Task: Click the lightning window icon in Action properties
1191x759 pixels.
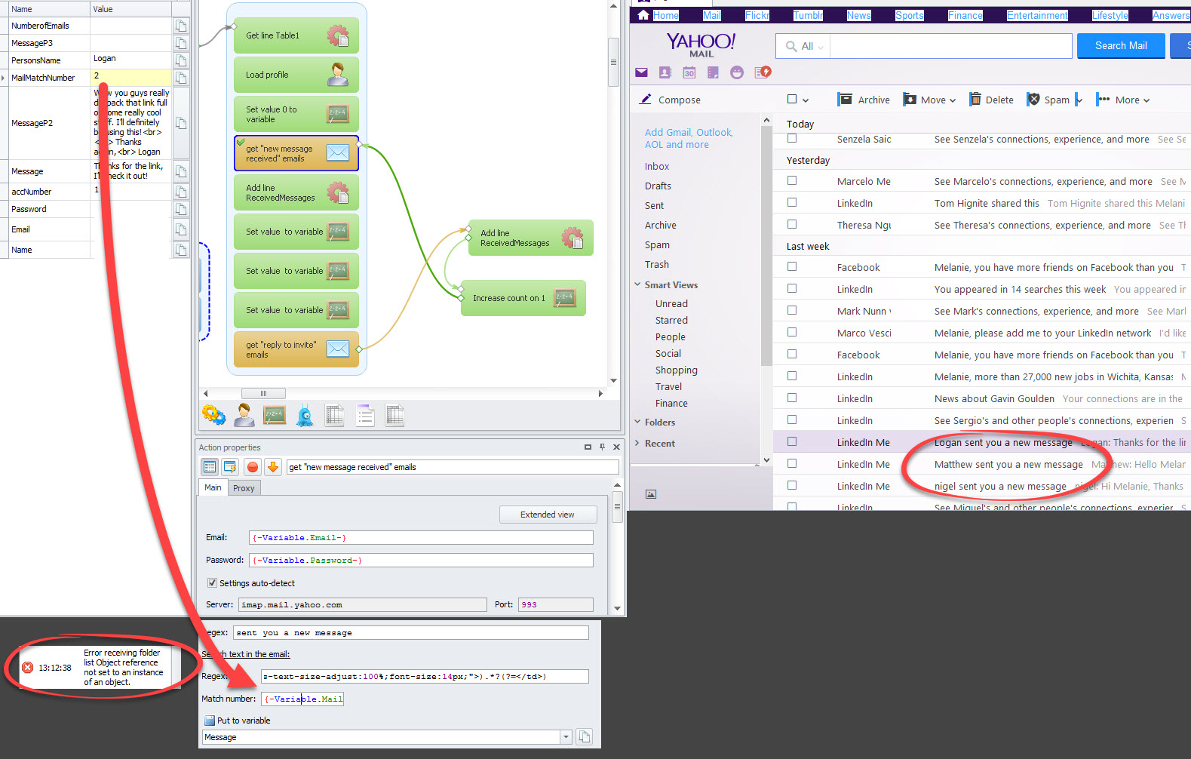Action: 231,467
